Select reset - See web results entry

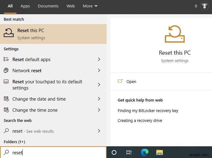click(53, 131)
